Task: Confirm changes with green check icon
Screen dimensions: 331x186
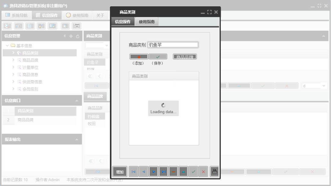Action: pyautogui.click(x=193, y=171)
